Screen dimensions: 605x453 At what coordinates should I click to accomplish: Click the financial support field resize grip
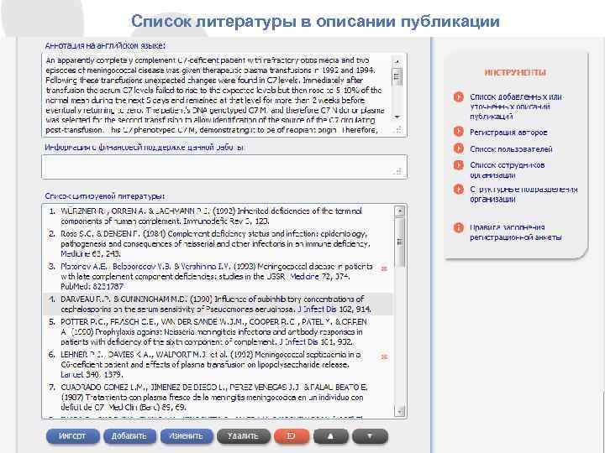397,171
